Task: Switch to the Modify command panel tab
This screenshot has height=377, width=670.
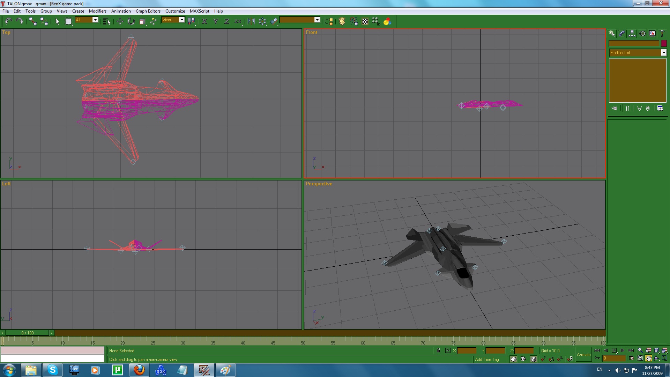Action: (622, 34)
